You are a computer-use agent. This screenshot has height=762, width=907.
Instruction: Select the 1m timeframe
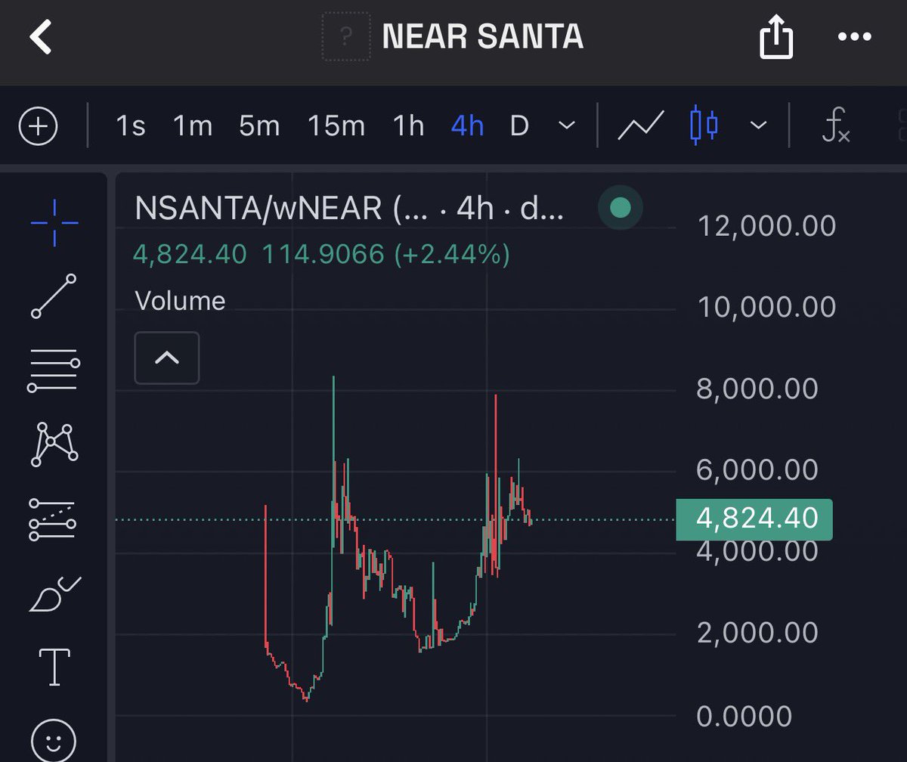[x=193, y=125]
